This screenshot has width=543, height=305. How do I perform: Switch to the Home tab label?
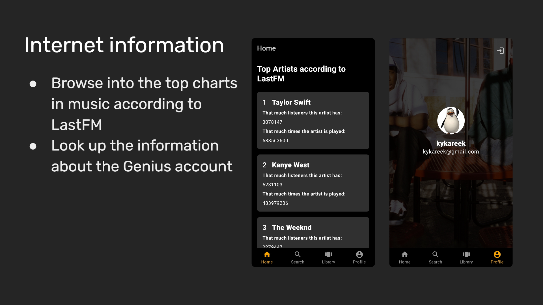click(x=267, y=262)
